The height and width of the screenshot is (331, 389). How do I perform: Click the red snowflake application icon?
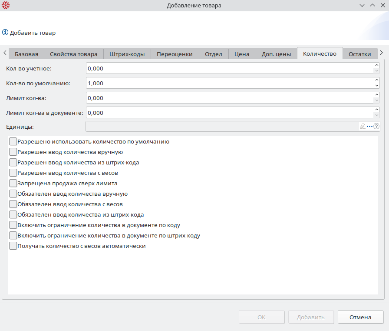tap(6, 5)
